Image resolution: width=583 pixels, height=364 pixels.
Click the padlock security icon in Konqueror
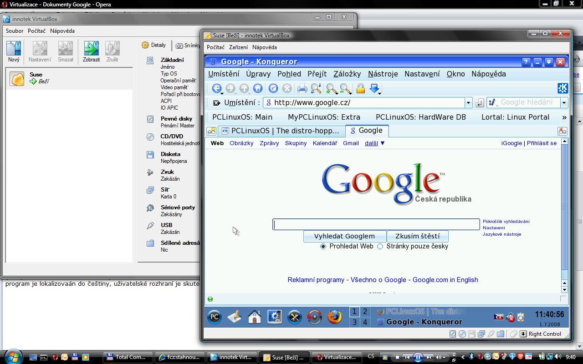360,88
